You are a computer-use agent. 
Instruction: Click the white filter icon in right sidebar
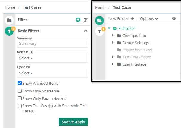tap(99, 31)
